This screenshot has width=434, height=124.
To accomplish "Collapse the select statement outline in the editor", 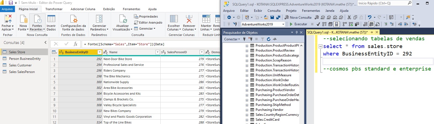I will pos(320,46).
